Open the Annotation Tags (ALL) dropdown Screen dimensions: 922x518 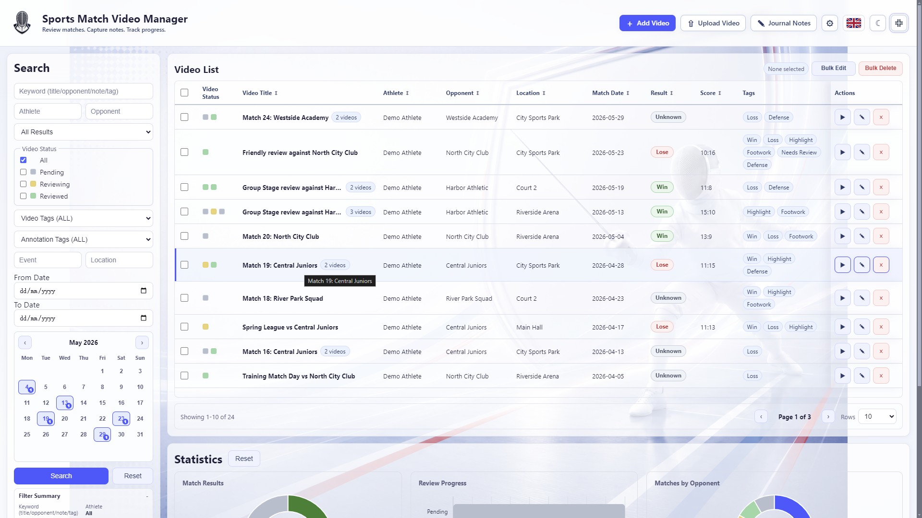coord(84,239)
